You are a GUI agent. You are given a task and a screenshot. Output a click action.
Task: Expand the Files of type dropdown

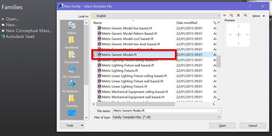tap(219, 117)
